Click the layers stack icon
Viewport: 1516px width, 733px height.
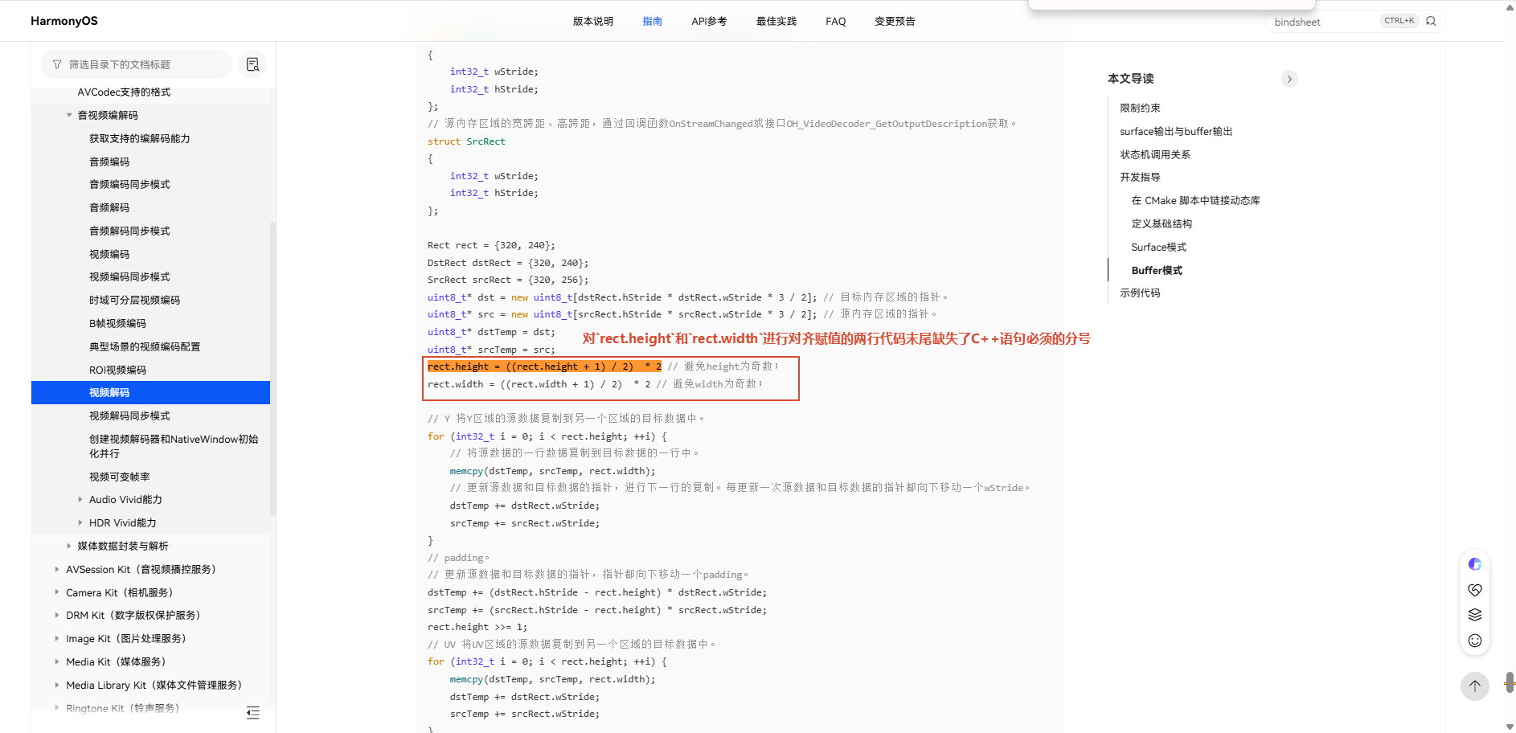[1474, 615]
